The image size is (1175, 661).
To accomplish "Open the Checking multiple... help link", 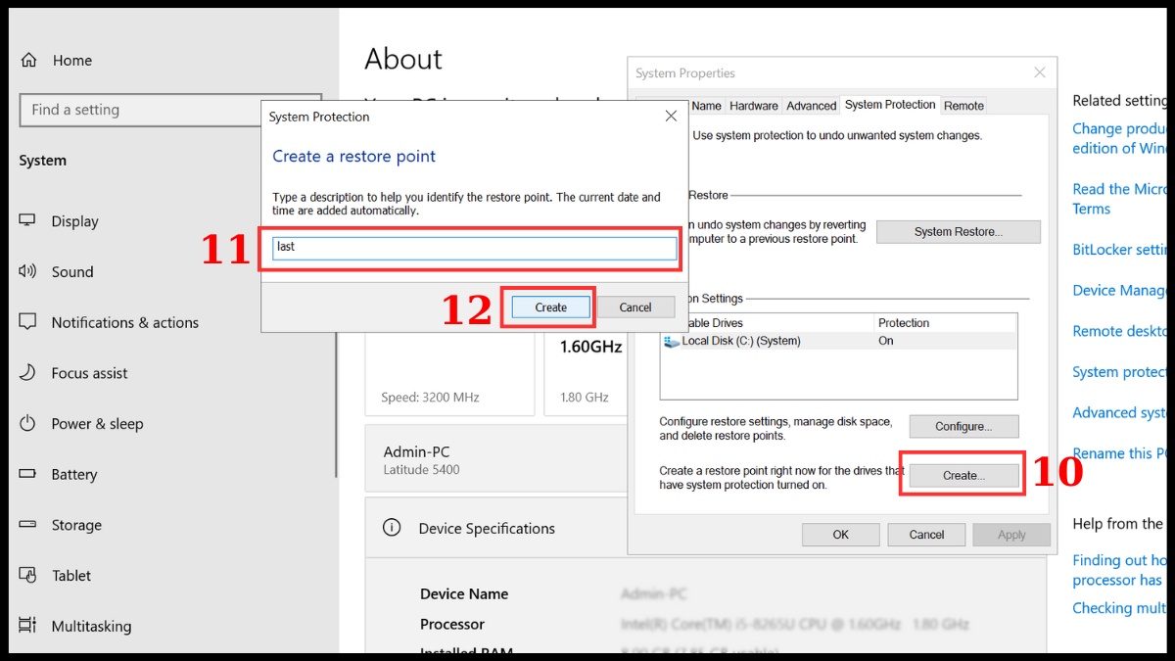I will [x=1119, y=608].
